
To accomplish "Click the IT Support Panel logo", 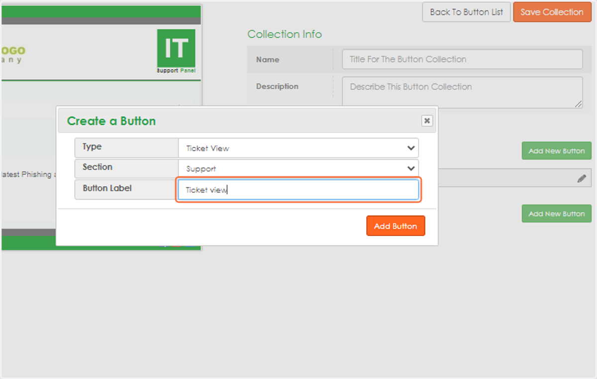I will pyautogui.click(x=176, y=51).
